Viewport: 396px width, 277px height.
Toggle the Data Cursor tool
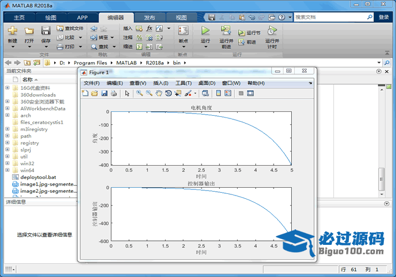[x=178, y=93]
